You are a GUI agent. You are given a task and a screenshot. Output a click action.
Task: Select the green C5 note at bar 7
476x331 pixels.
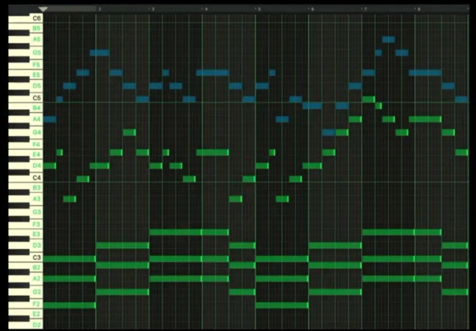pyautogui.click(x=368, y=99)
